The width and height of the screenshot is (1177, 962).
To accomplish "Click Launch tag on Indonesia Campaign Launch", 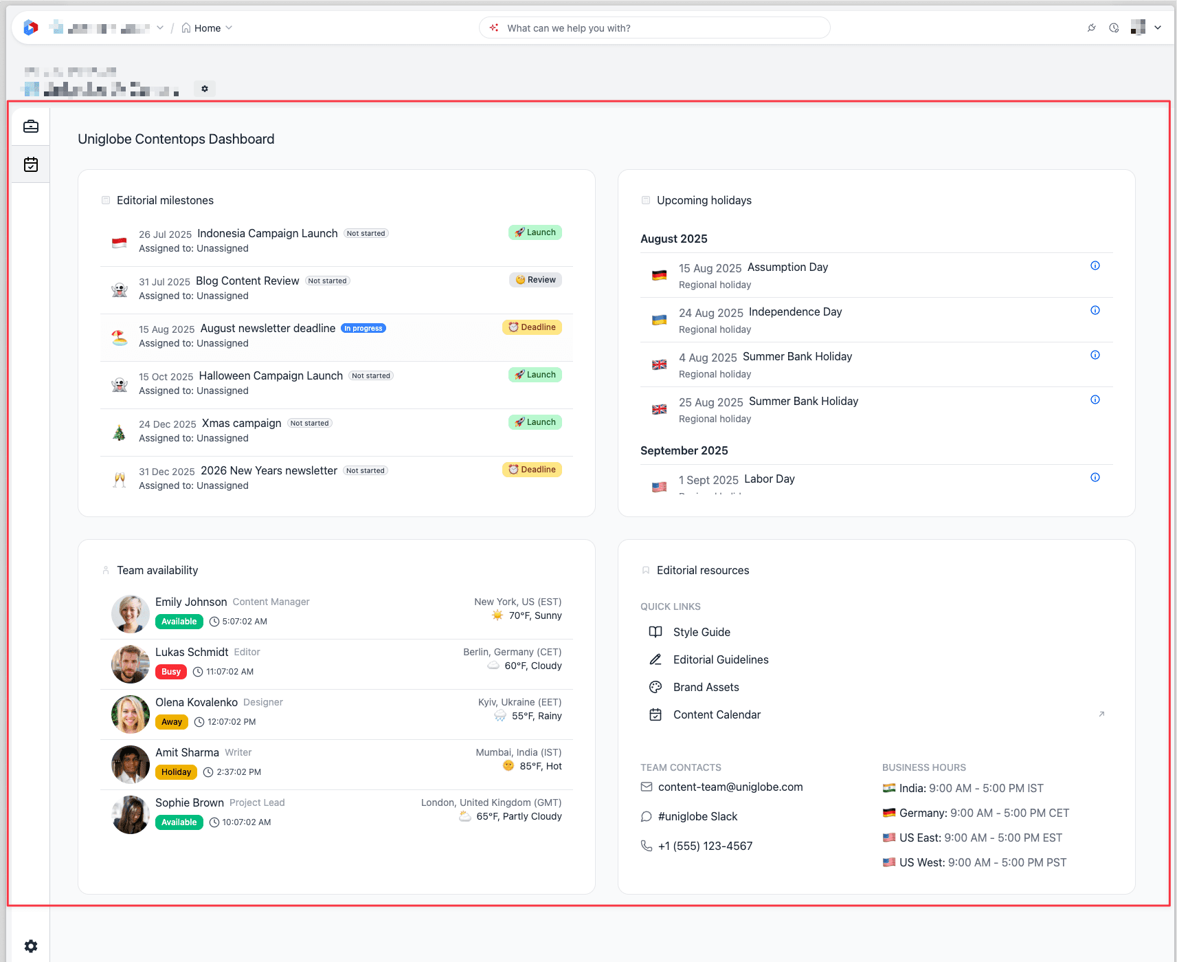I will tap(535, 232).
